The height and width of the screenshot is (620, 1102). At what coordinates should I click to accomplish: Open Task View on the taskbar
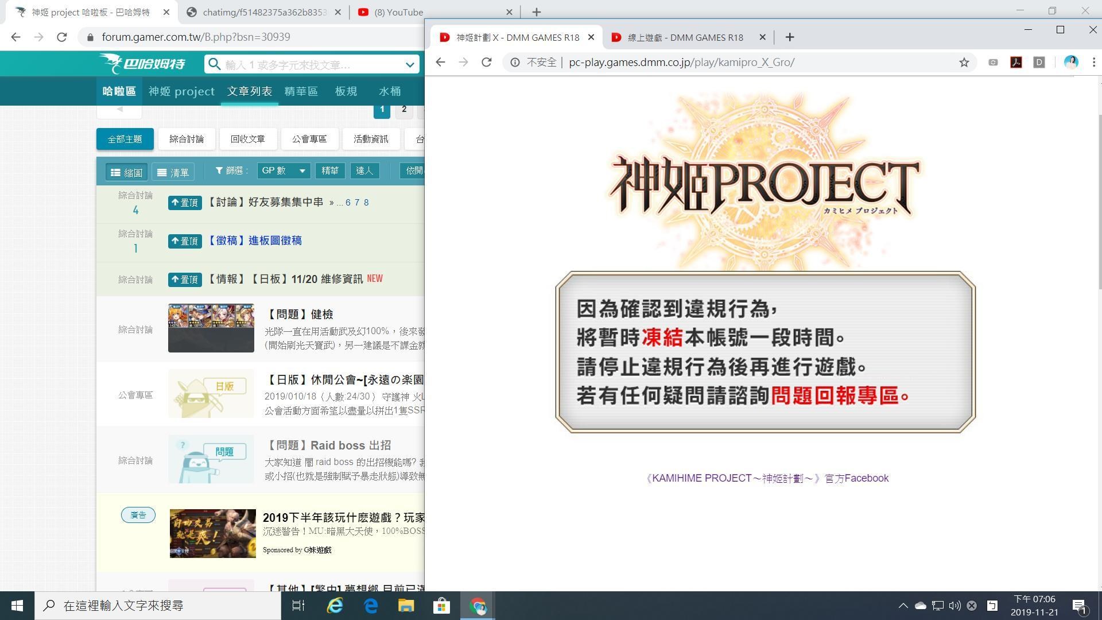[298, 606]
